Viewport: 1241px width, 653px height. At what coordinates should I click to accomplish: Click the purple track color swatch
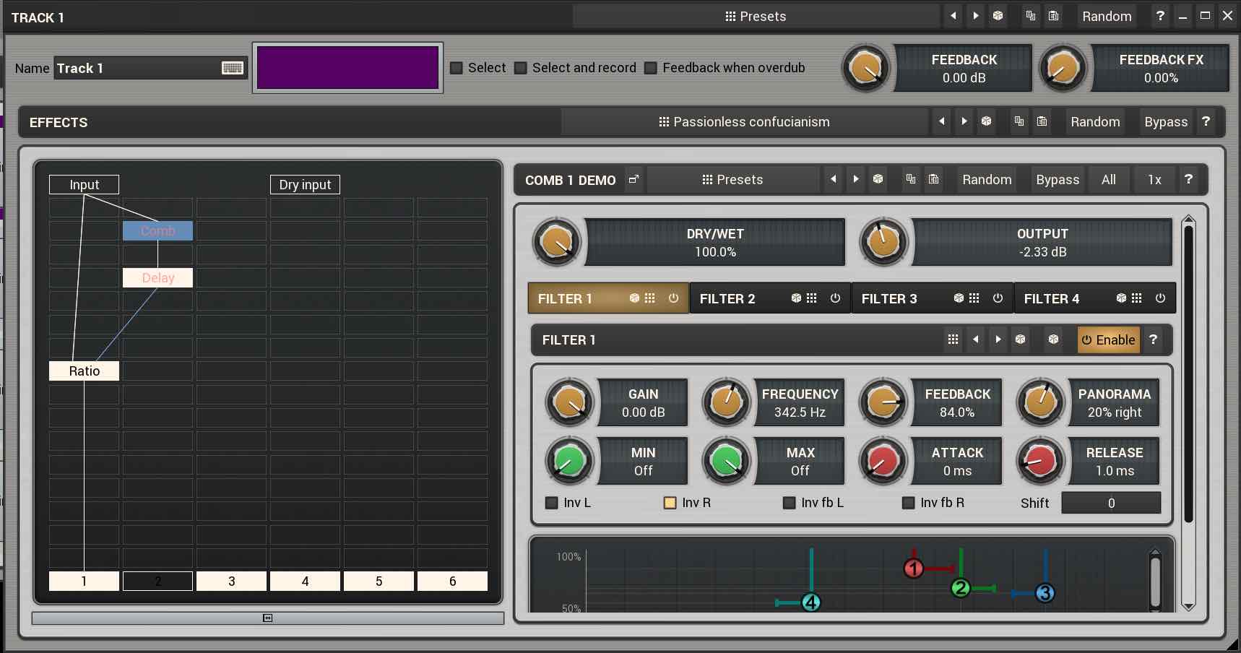tap(347, 68)
